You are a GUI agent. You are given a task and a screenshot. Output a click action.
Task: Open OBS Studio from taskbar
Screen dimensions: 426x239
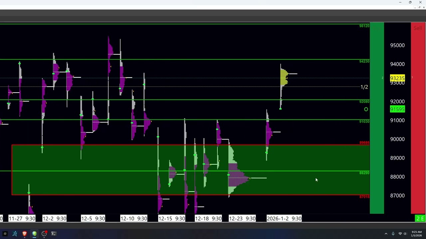pos(44,234)
